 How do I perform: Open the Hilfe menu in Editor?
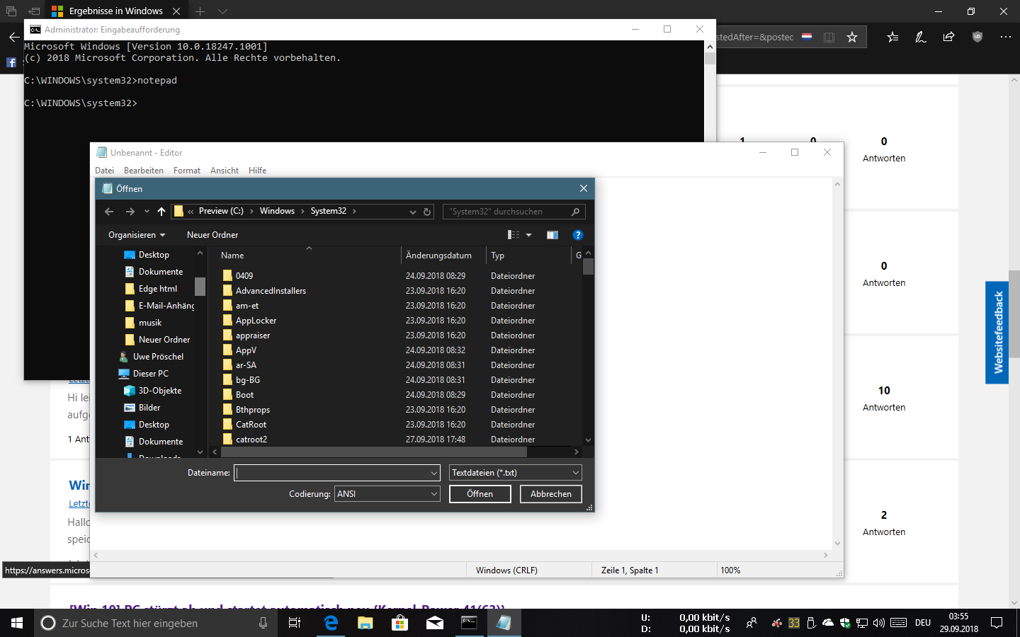[258, 171]
